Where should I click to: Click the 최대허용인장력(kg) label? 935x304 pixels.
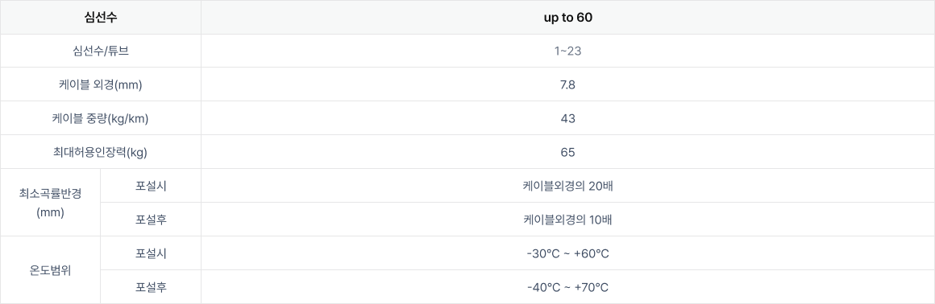(x=100, y=152)
